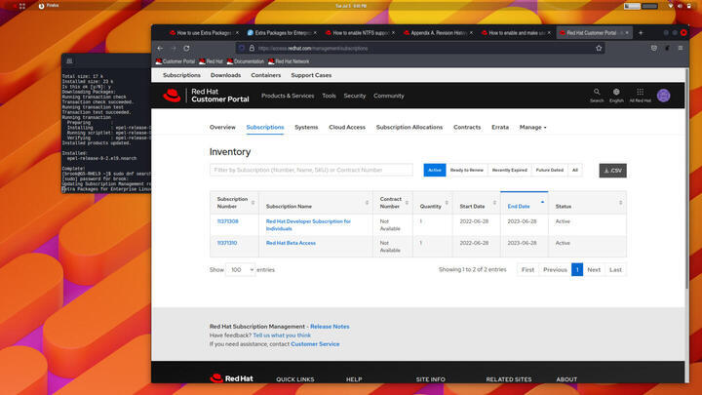The height and width of the screenshot is (395, 702).
Task: Switch to Systems tab
Action: point(306,127)
